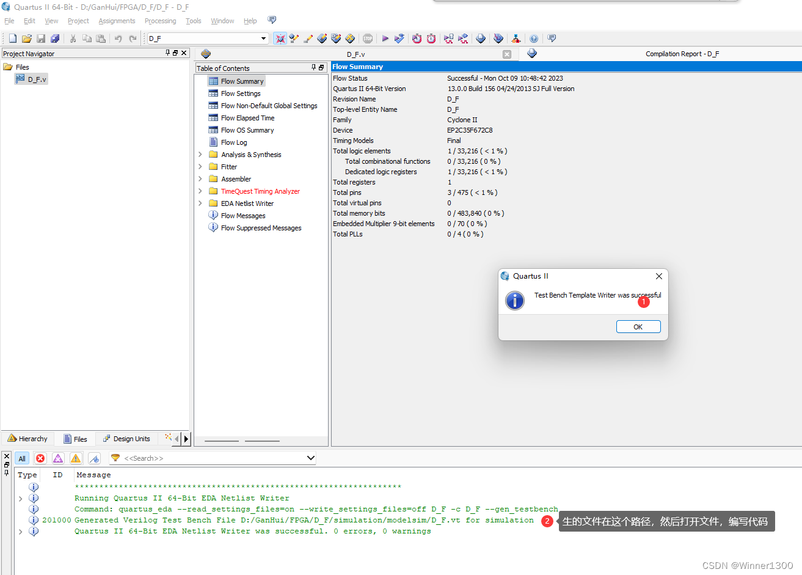
Task: Select Flow Settings in Table of Contents
Action: click(241, 93)
